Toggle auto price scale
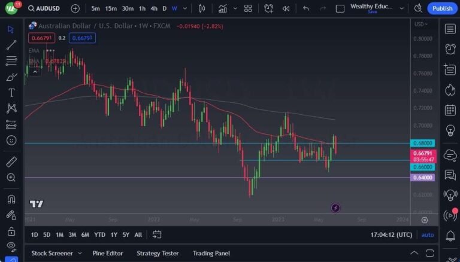 pyautogui.click(x=428, y=234)
